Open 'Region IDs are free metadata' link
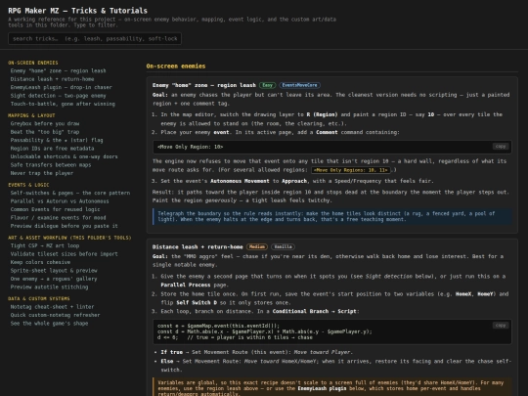The width and height of the screenshot is (528, 396). click(x=52, y=149)
